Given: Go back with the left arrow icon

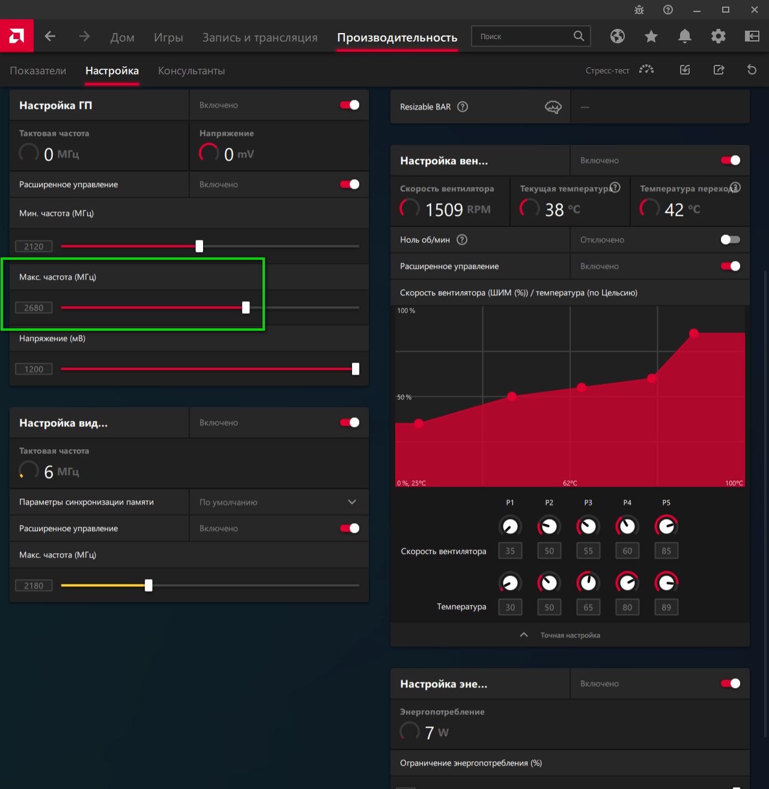Looking at the screenshot, I should click(50, 36).
